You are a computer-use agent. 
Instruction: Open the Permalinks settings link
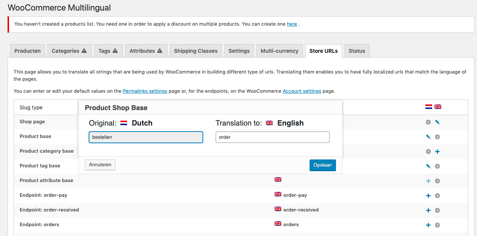[145, 91]
